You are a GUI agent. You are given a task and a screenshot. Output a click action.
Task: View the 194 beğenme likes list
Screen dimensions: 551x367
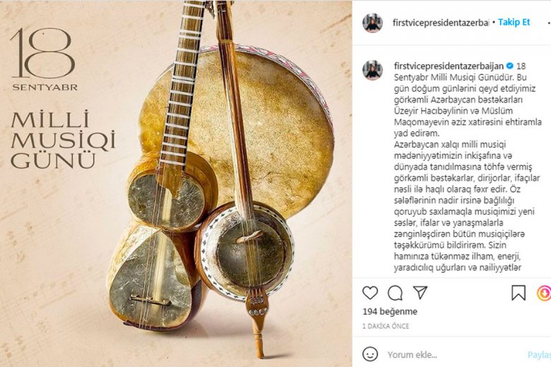click(390, 311)
